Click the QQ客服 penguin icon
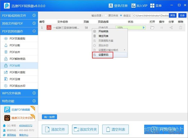188x138 pixels. click(4, 126)
